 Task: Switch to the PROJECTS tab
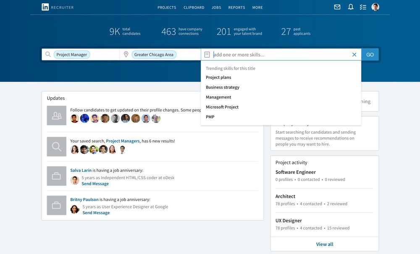tap(167, 7)
